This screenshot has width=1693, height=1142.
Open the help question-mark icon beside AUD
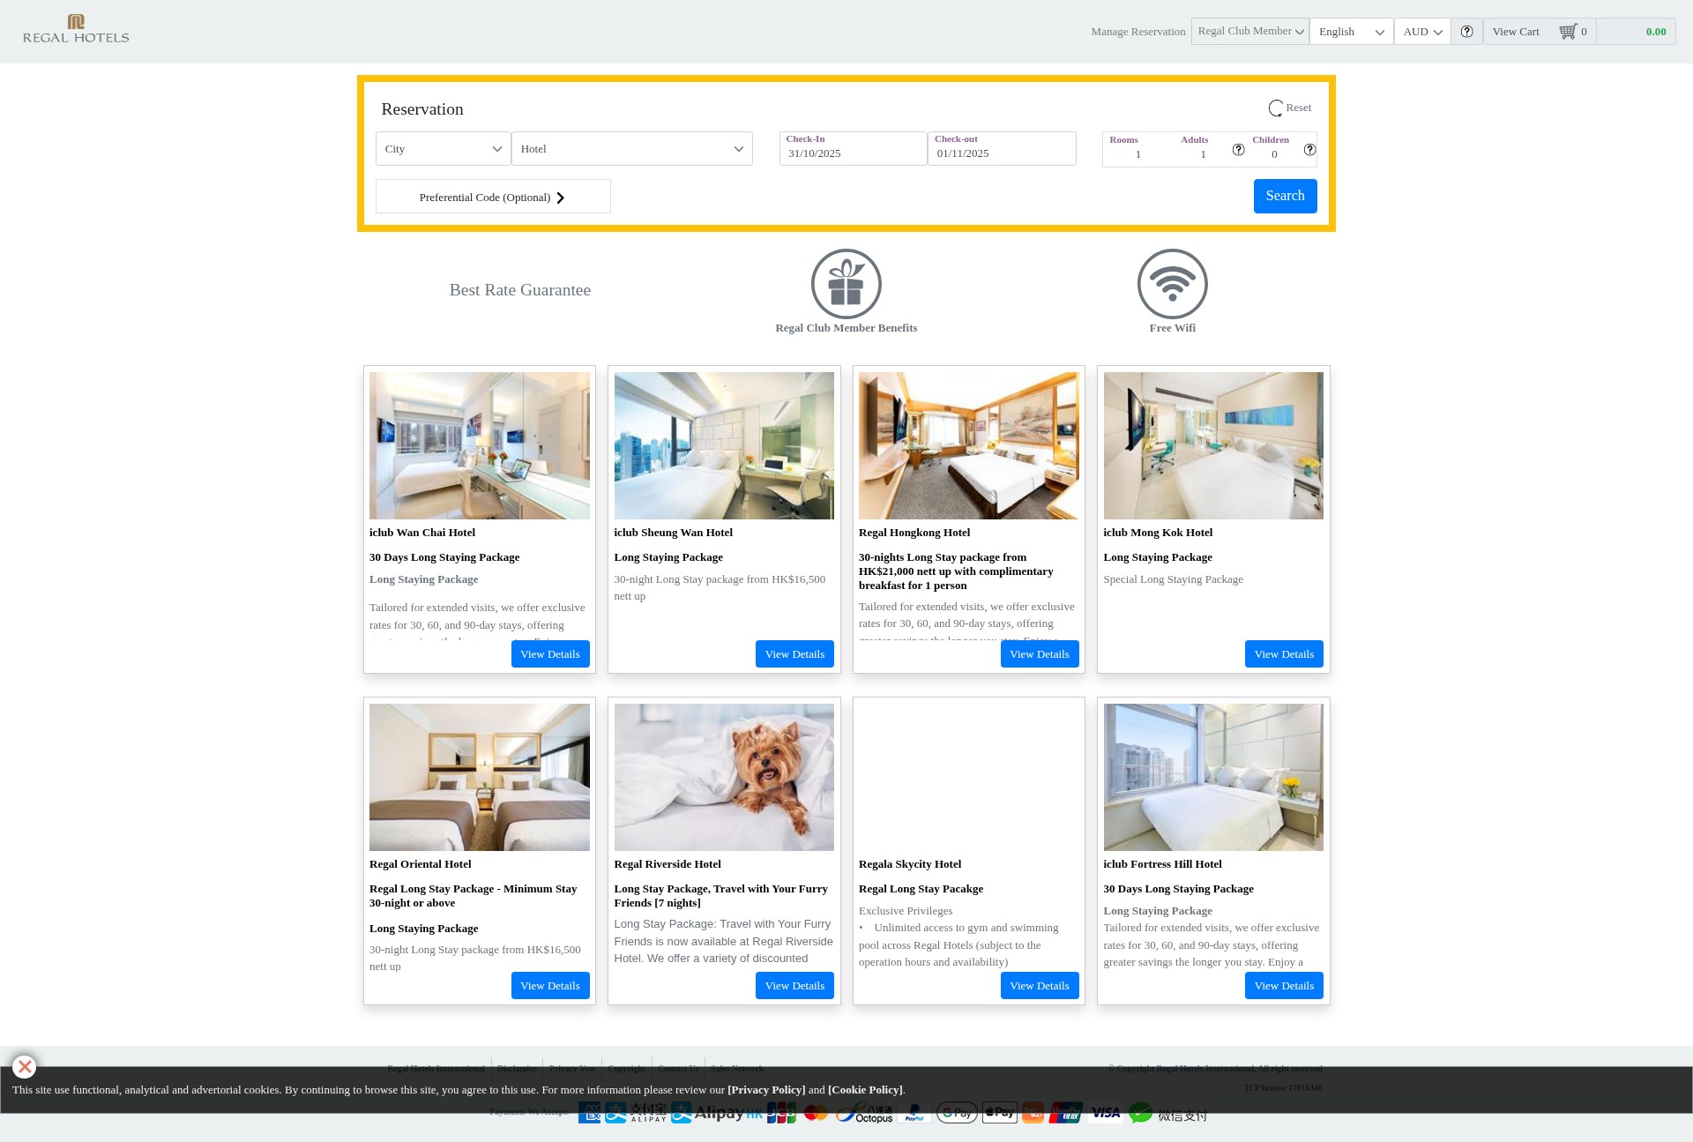click(1466, 32)
